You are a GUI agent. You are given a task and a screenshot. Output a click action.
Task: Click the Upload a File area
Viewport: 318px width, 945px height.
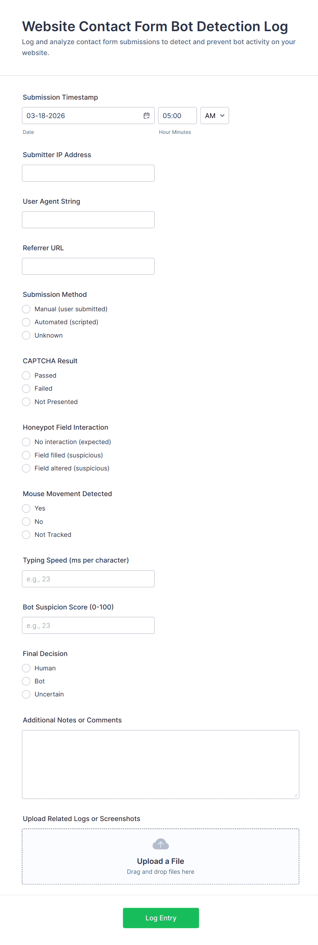(x=160, y=857)
